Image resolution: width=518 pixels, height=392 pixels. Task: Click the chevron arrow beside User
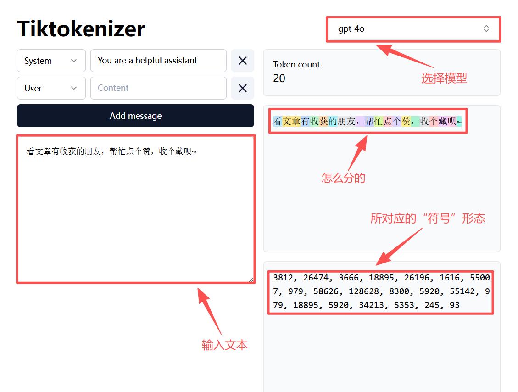74,88
